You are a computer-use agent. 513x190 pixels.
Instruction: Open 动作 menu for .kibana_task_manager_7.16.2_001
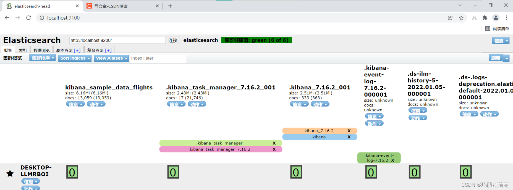coord(197,104)
